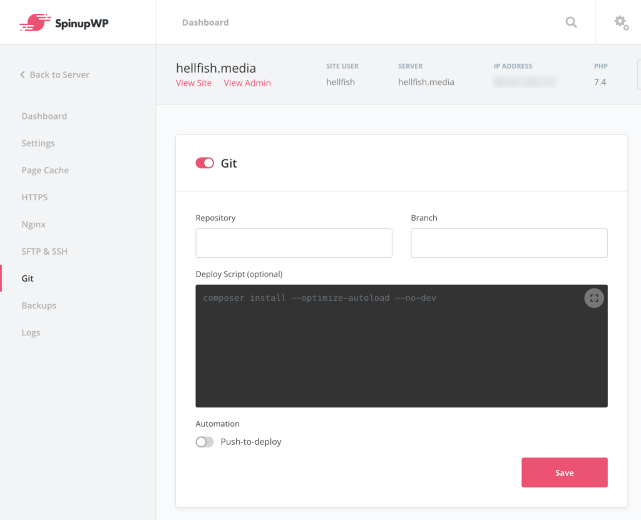Open the HTTPS settings
The height and width of the screenshot is (520, 641).
pos(34,196)
